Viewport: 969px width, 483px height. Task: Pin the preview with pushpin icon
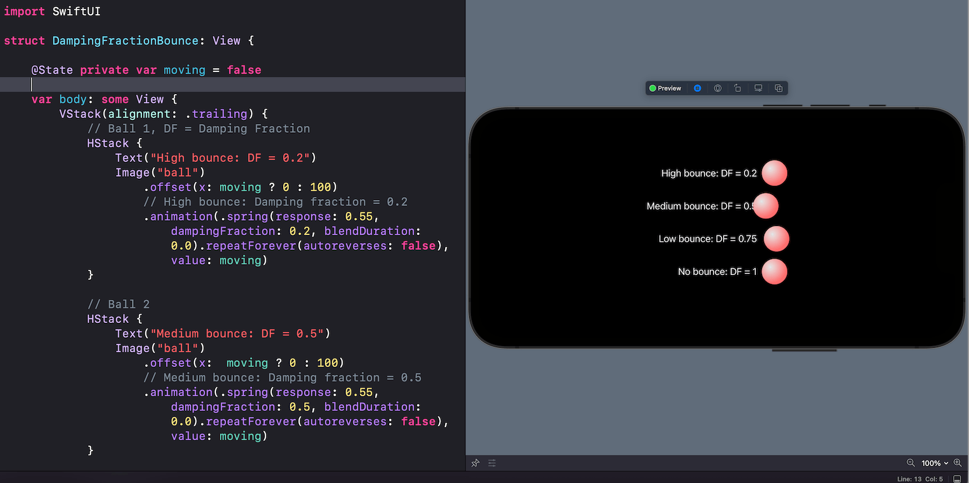[475, 463]
